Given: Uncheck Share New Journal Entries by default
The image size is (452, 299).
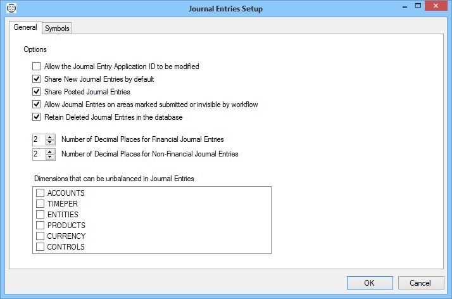Looking at the screenshot, I should [x=37, y=79].
